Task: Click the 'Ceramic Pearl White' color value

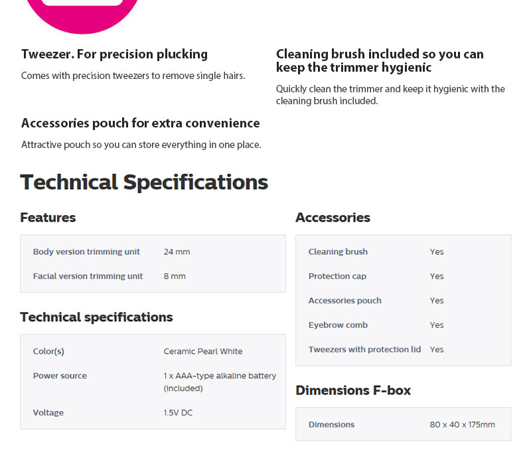Action: click(x=203, y=352)
